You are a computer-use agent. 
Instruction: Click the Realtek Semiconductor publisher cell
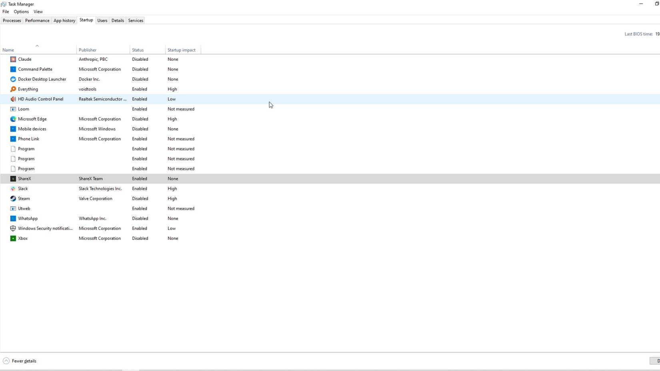click(102, 99)
